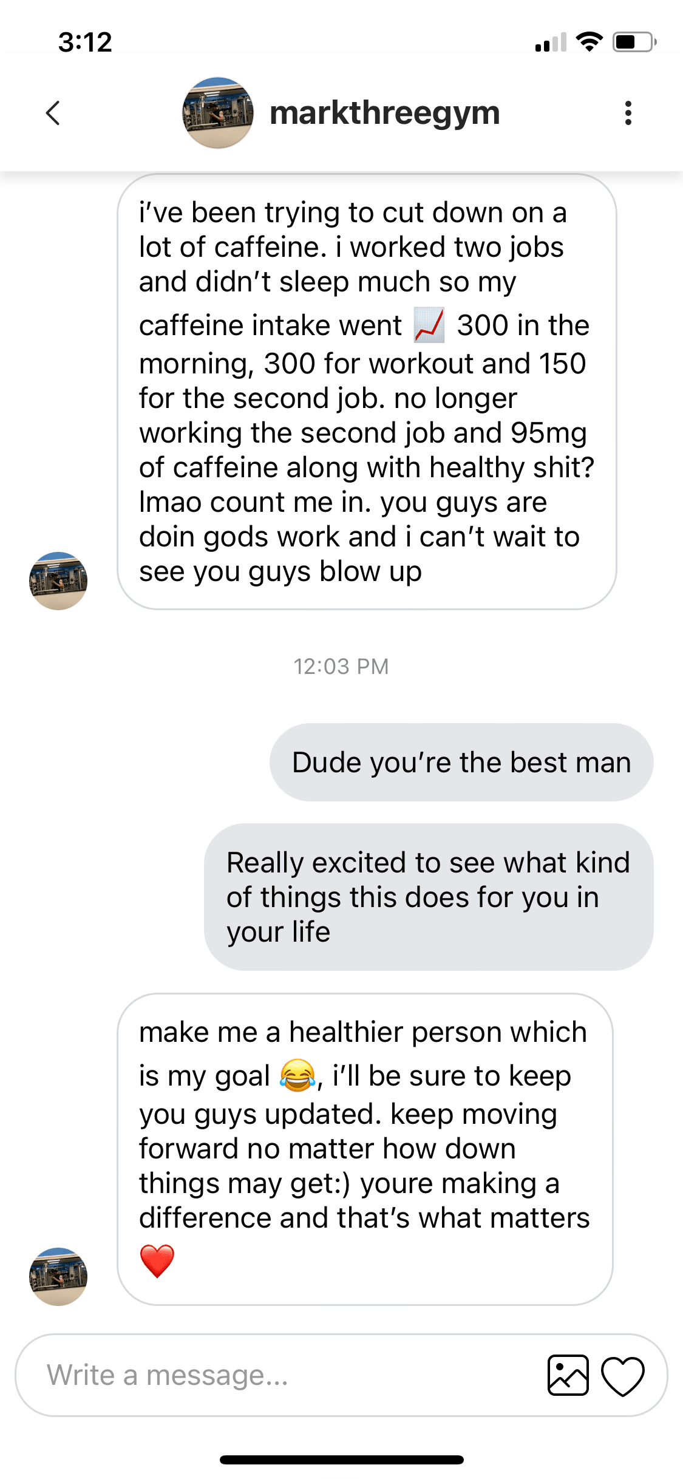Tap the laughing-crying emoji in message

[297, 1075]
